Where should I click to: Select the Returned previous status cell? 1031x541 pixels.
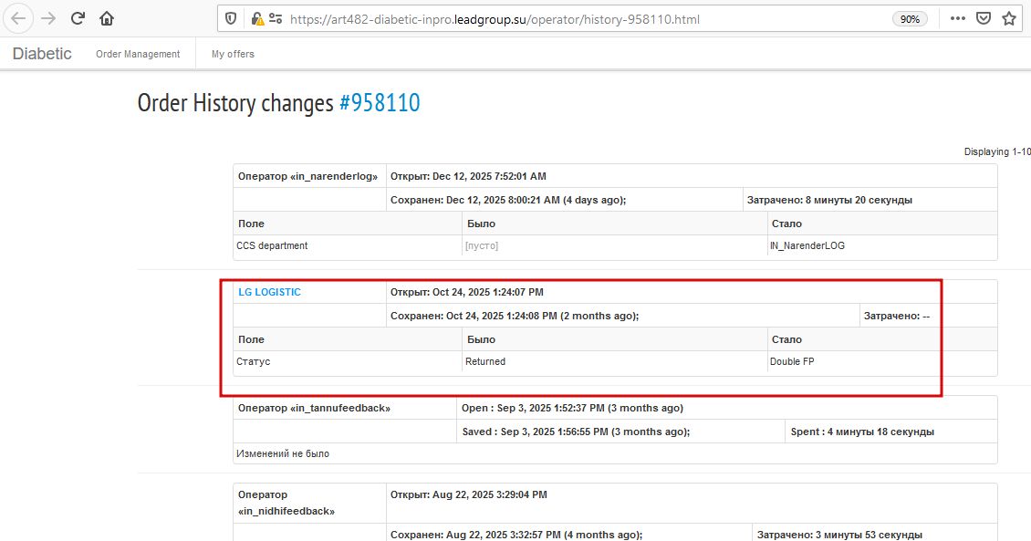tap(615, 361)
